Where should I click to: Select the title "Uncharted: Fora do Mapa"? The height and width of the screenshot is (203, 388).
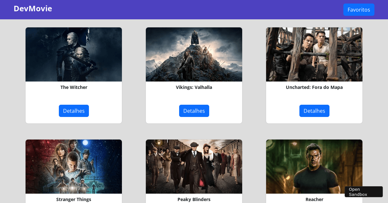(x=314, y=87)
